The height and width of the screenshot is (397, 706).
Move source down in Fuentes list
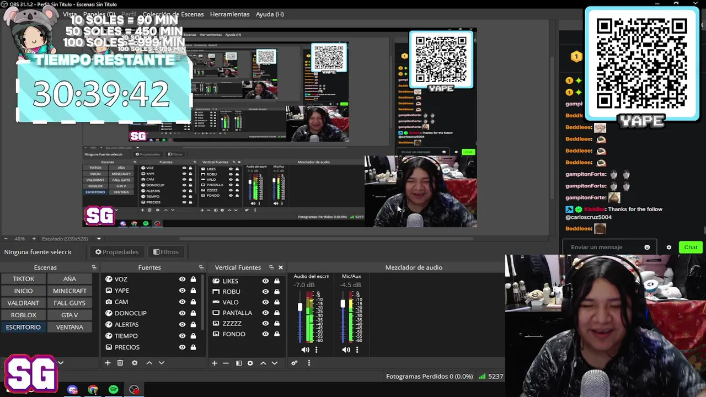(162, 363)
